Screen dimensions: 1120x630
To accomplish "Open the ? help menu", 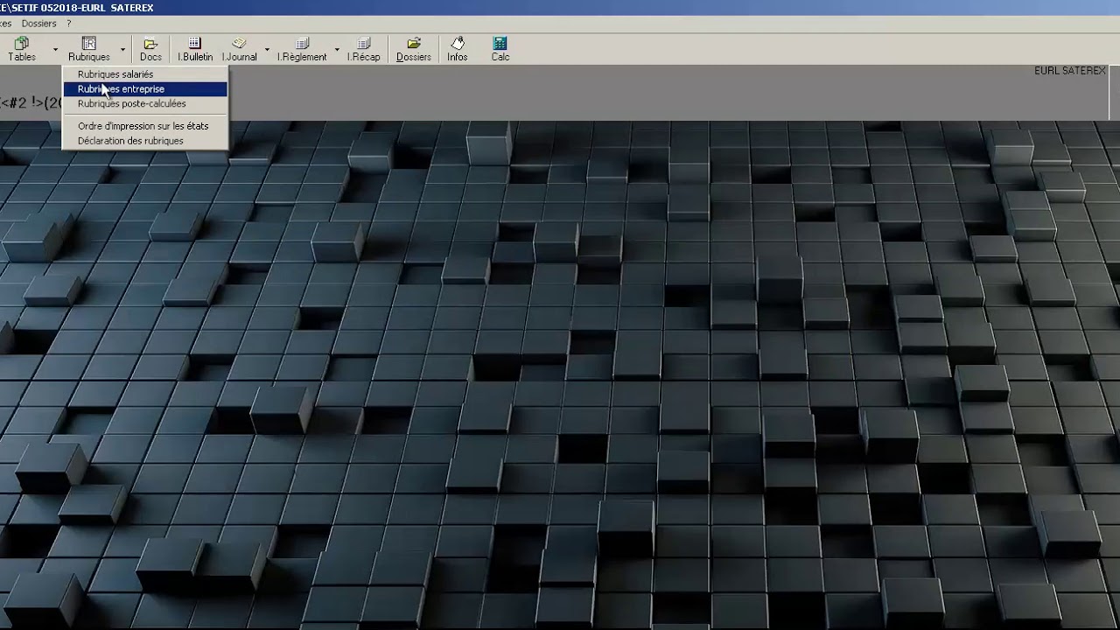I will [x=69, y=24].
